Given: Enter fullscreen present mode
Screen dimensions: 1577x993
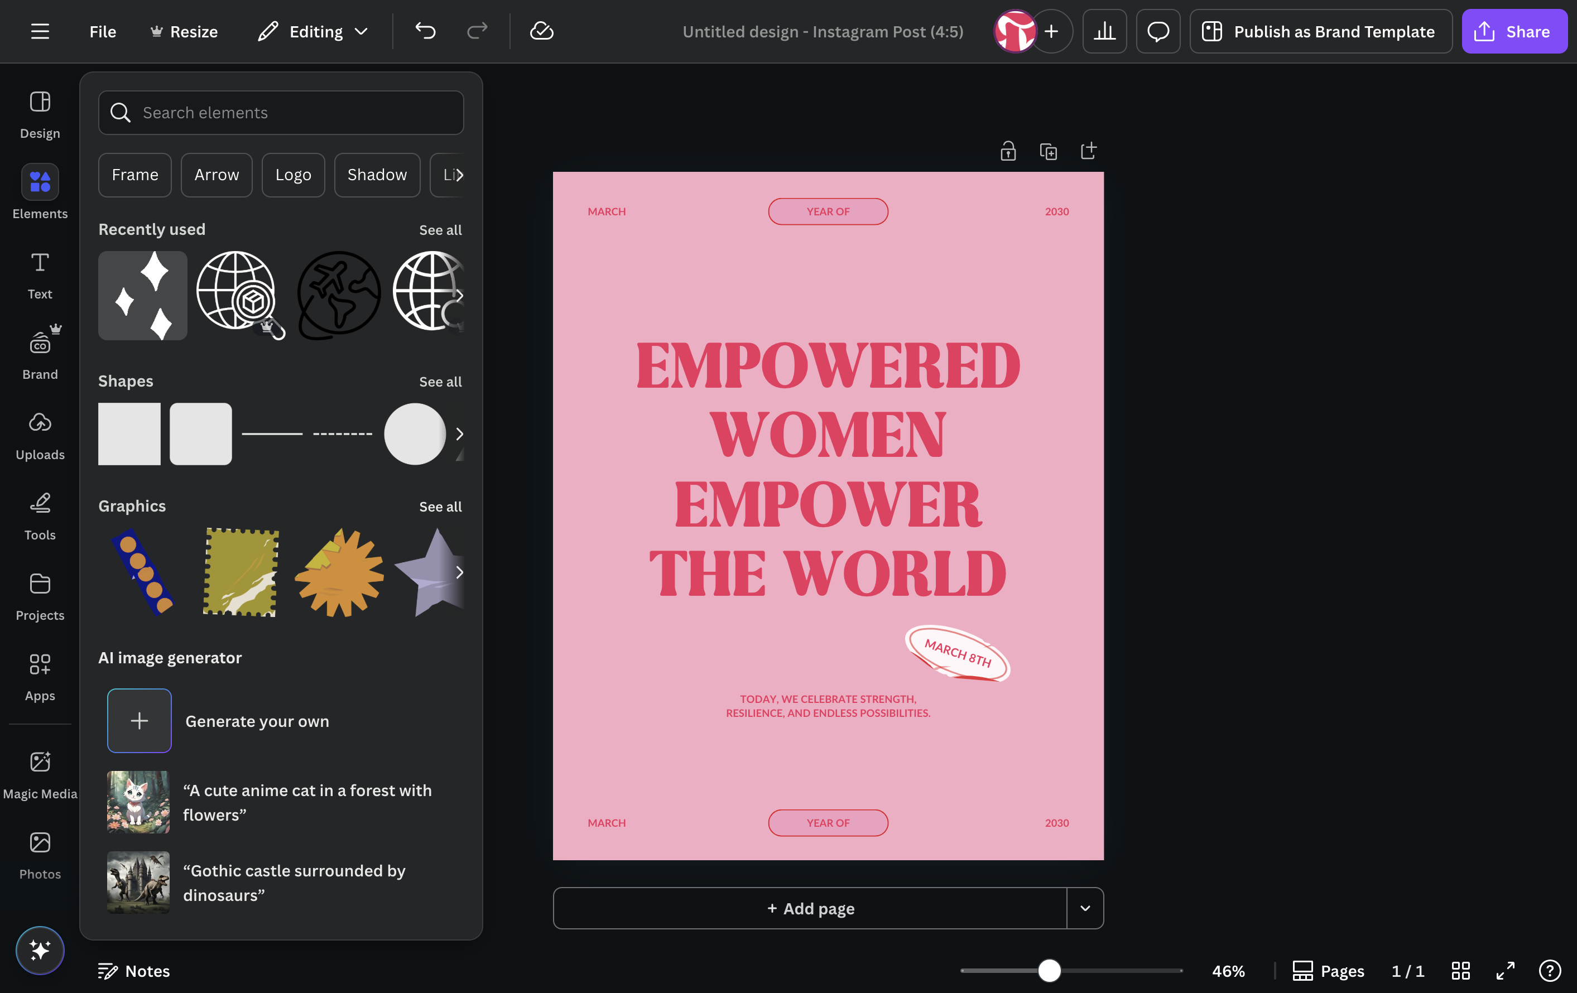Looking at the screenshot, I should [1505, 971].
